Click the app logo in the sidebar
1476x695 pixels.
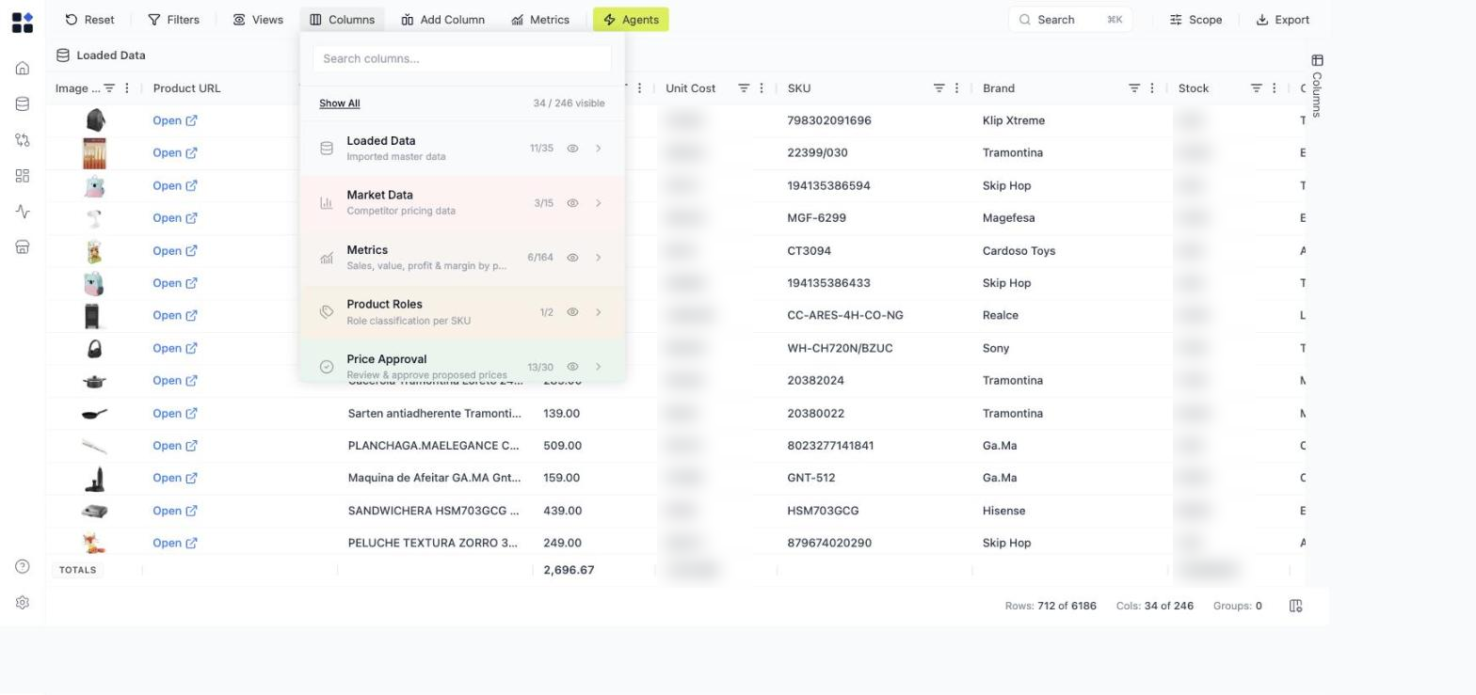(x=23, y=22)
